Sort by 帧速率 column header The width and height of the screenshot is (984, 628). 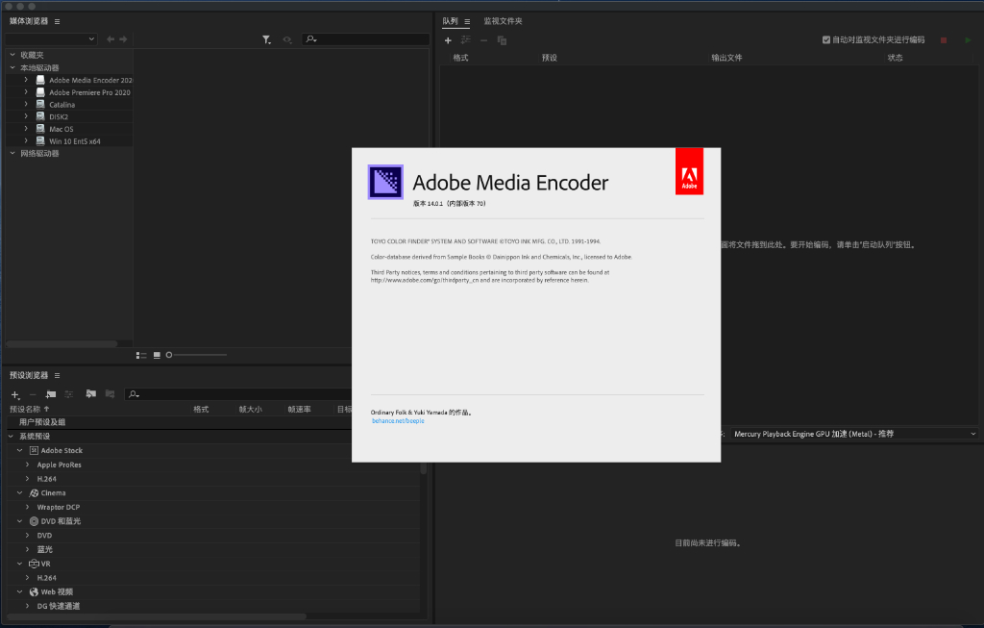click(300, 409)
